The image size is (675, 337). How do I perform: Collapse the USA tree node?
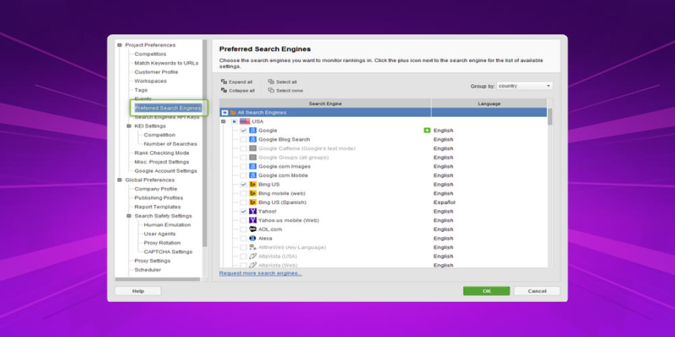pyautogui.click(x=223, y=121)
